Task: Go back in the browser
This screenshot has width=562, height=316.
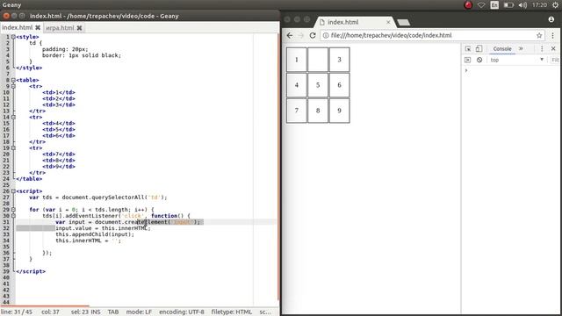Action: (290, 35)
